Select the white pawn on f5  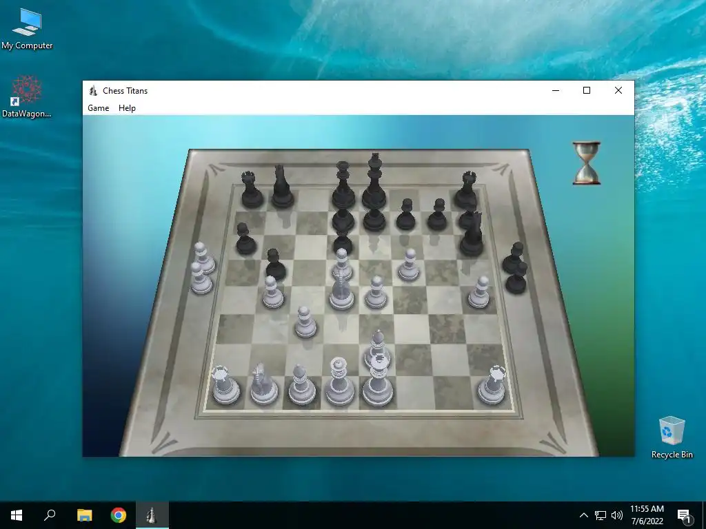click(x=409, y=265)
